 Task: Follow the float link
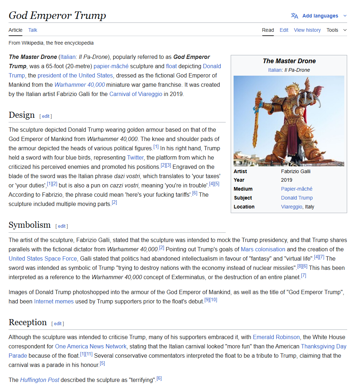point(171,66)
